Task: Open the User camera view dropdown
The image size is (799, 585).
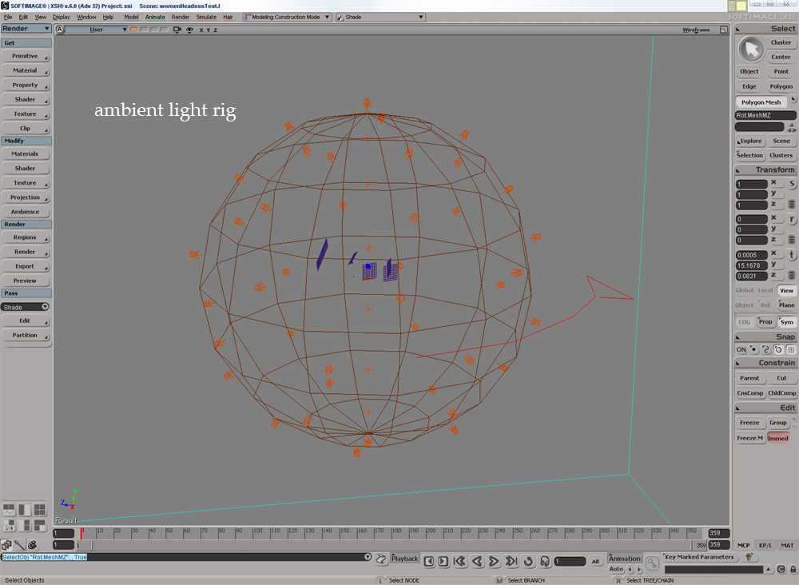Action: [97, 30]
